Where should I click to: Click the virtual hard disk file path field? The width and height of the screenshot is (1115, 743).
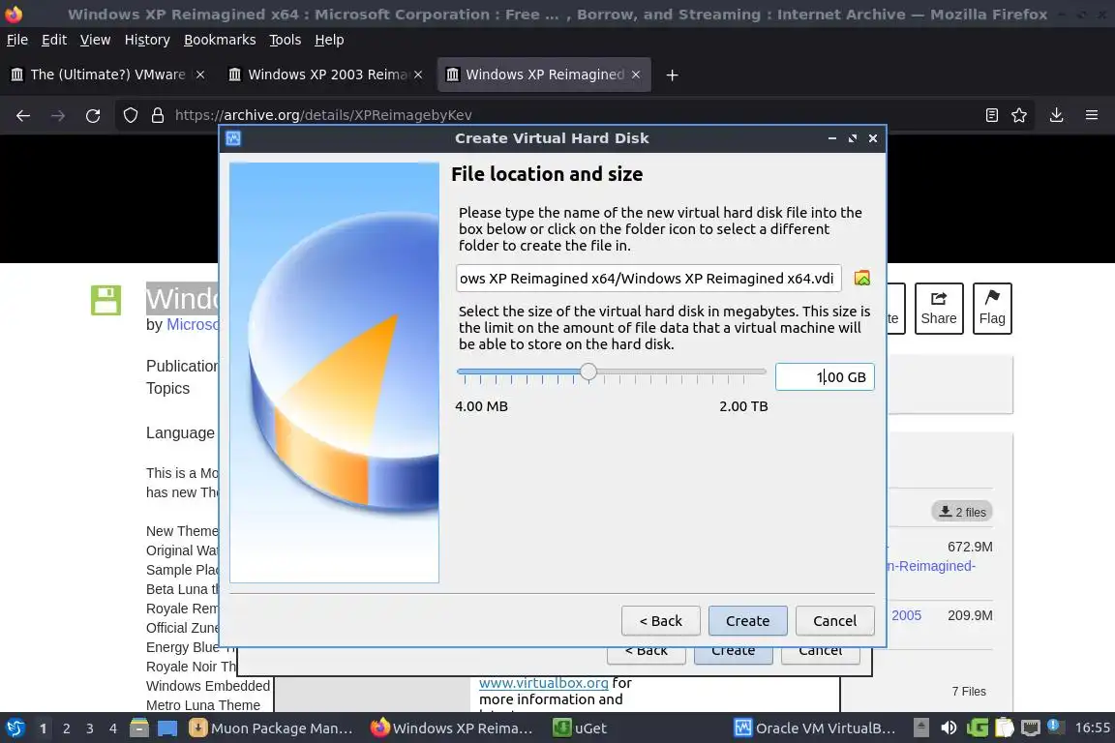coord(648,278)
